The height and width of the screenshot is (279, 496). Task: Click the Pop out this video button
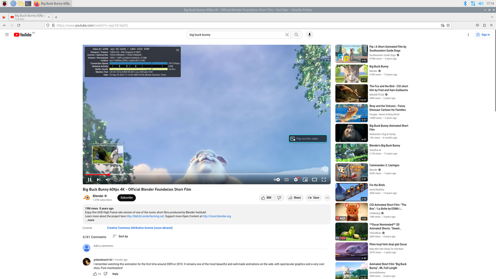point(308,138)
